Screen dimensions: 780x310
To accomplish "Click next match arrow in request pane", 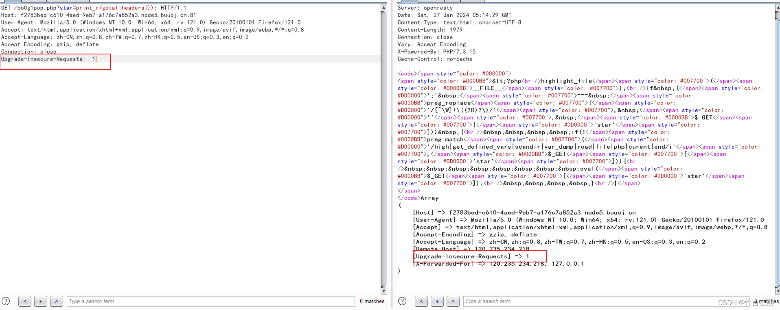I will point(57,301).
